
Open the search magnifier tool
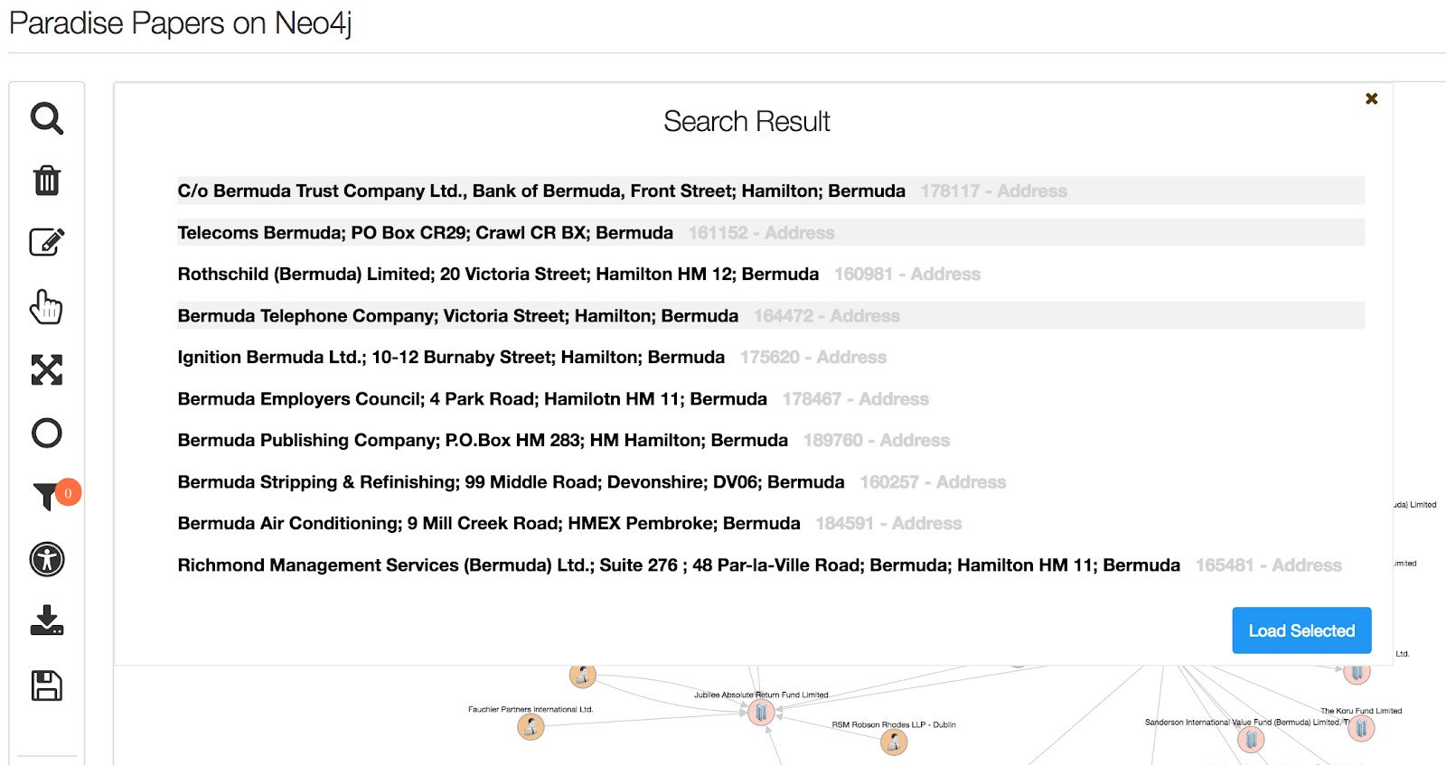click(x=47, y=118)
